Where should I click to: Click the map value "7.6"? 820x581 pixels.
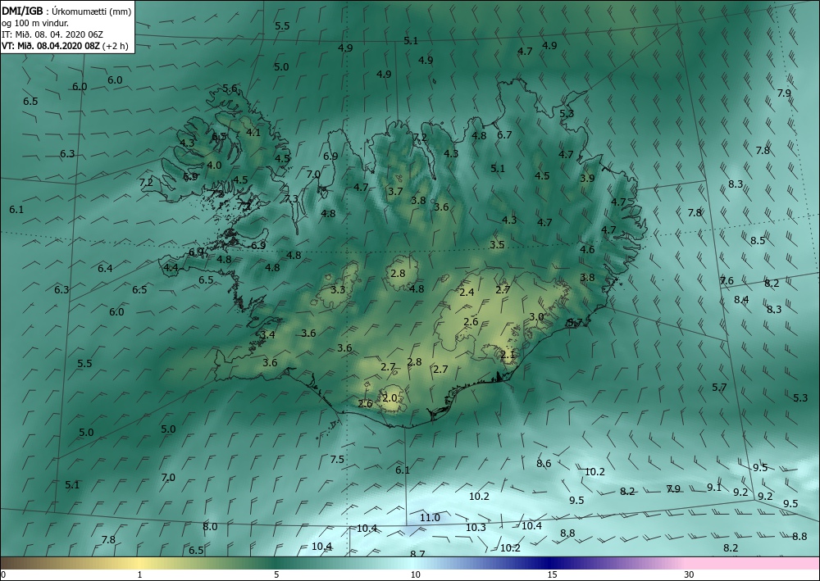point(727,281)
